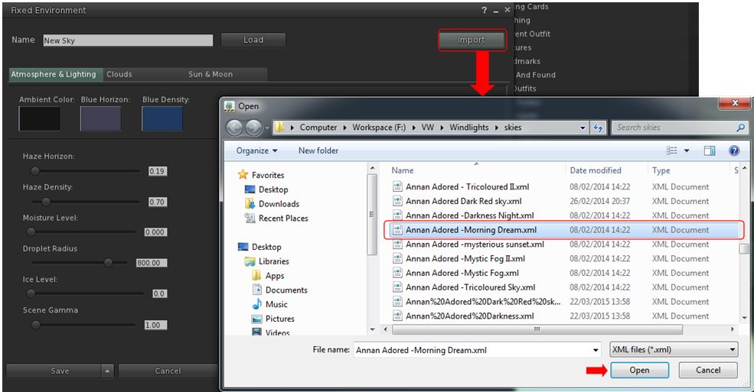754x392 pixels.
Task: Open the file dialog help icon
Action: pos(734,151)
